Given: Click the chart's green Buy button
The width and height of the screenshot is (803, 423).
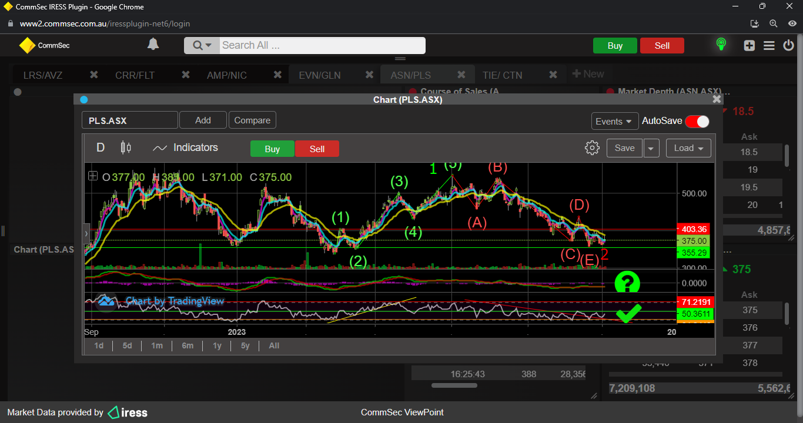Looking at the screenshot, I should tap(272, 149).
